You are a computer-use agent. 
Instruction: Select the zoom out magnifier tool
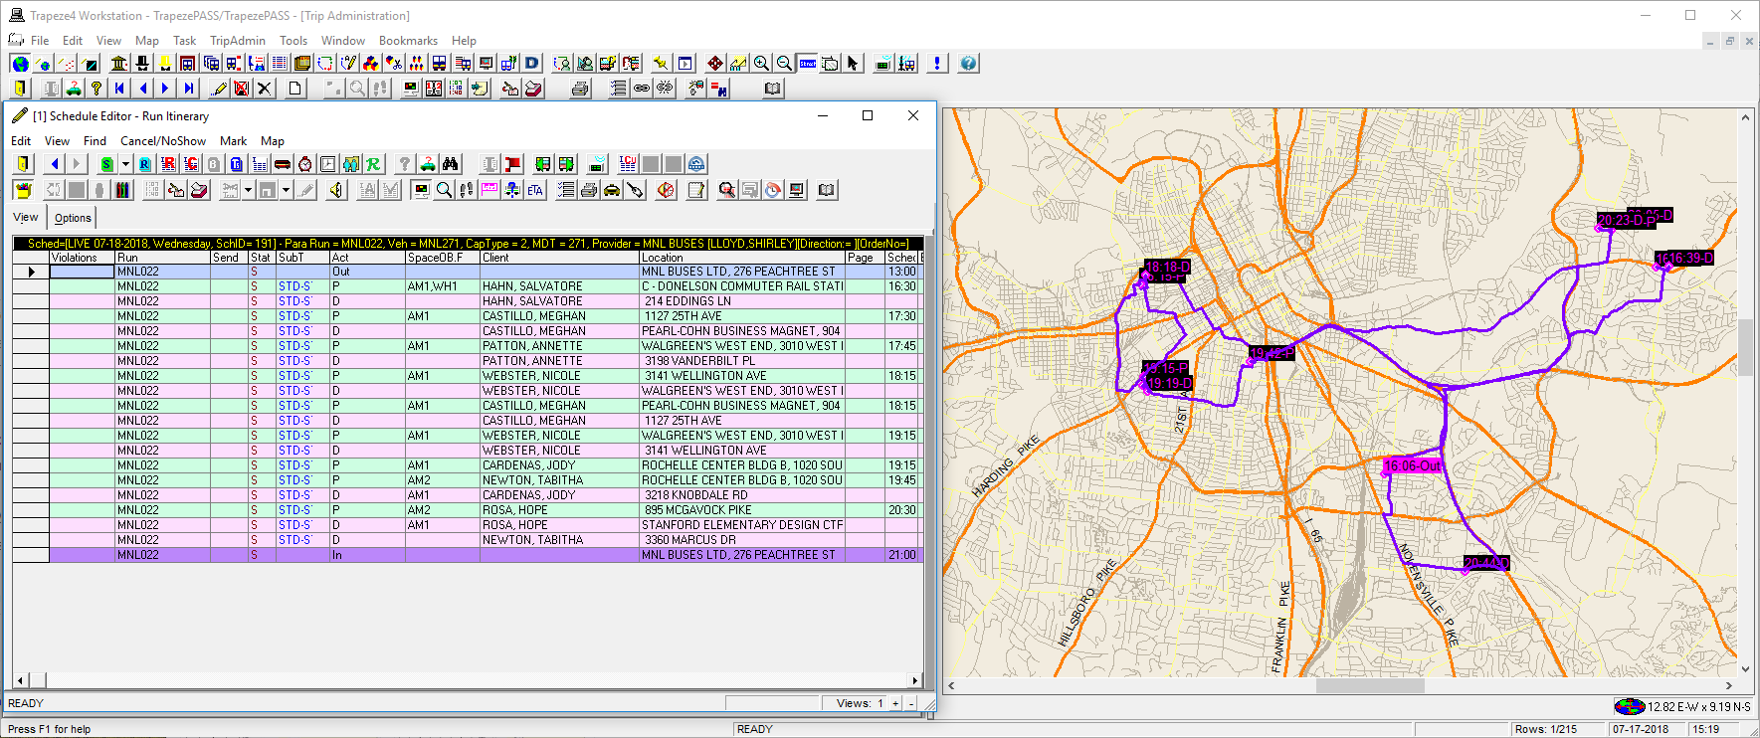coord(784,64)
